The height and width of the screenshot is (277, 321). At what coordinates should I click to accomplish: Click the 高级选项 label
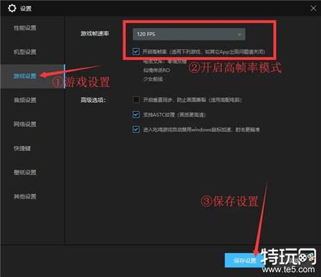point(93,100)
